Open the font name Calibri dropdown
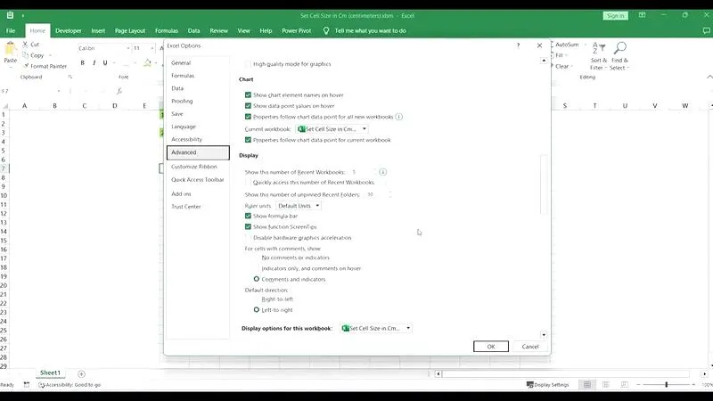The image size is (713, 401). (x=128, y=48)
